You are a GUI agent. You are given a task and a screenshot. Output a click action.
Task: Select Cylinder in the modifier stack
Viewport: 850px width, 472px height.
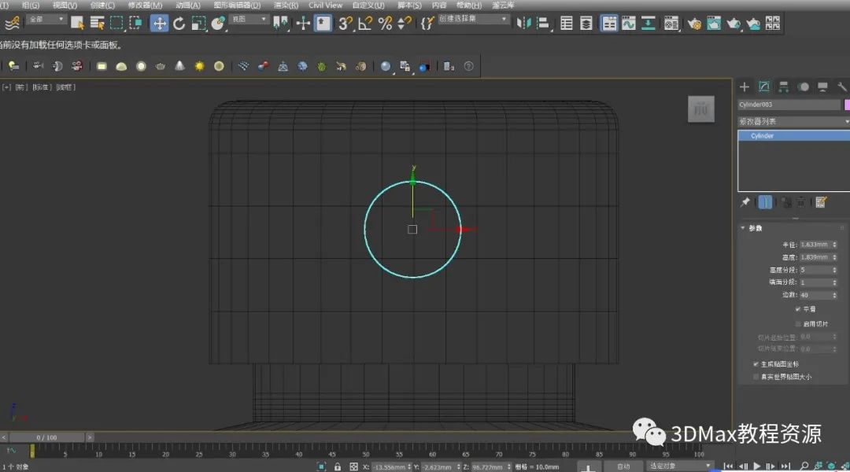click(x=762, y=136)
